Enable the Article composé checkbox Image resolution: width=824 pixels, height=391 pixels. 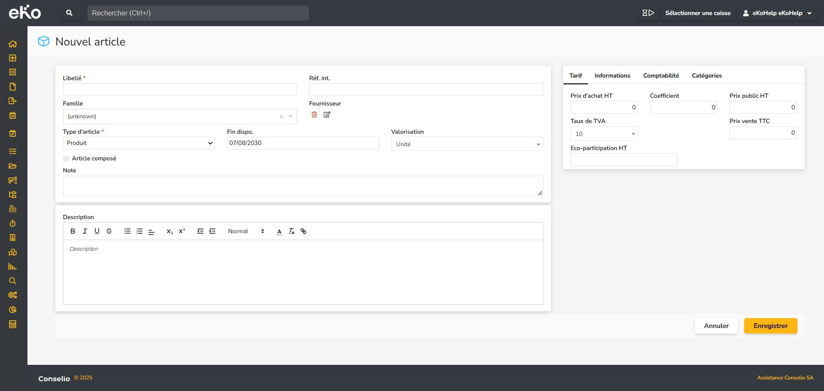click(66, 159)
